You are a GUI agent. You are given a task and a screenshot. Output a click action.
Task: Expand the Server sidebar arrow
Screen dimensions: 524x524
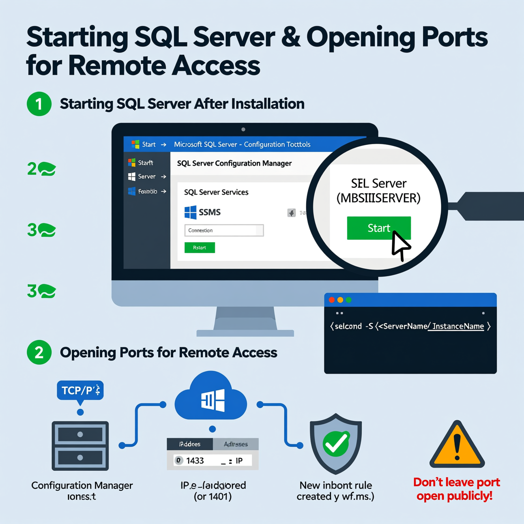pyautogui.click(x=164, y=177)
